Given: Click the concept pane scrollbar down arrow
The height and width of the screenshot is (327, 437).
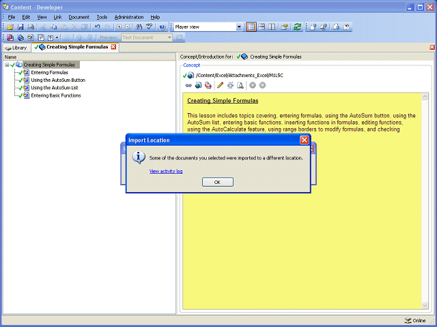Looking at the screenshot, I should click(x=425, y=305).
